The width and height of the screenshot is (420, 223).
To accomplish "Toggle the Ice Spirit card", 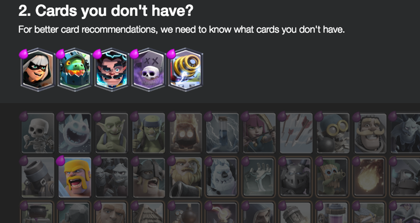I will [75, 133].
